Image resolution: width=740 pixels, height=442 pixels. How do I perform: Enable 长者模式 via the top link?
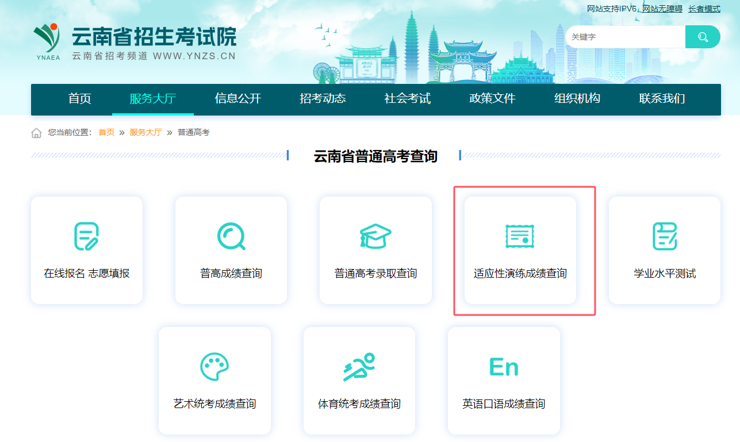pyautogui.click(x=704, y=9)
